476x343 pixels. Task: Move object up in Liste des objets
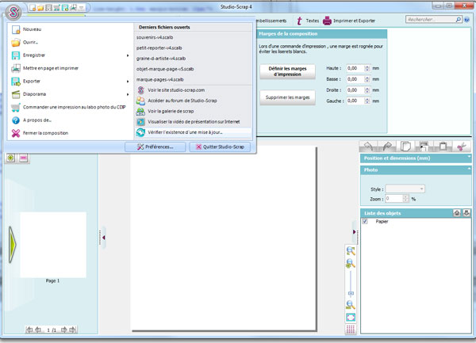point(457,213)
